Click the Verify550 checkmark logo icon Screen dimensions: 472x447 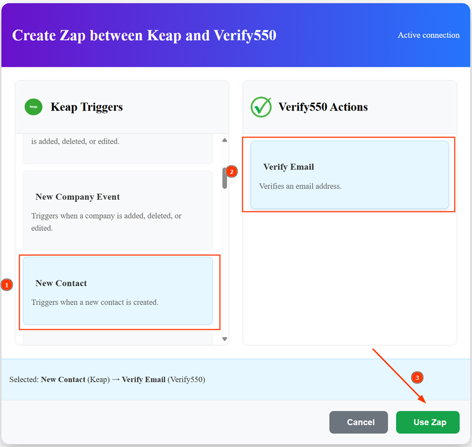pyautogui.click(x=261, y=107)
